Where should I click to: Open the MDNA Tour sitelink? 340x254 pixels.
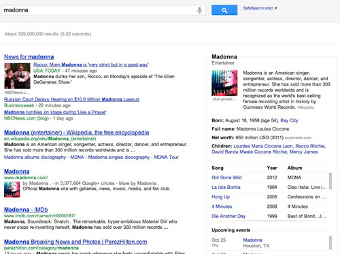point(167,157)
